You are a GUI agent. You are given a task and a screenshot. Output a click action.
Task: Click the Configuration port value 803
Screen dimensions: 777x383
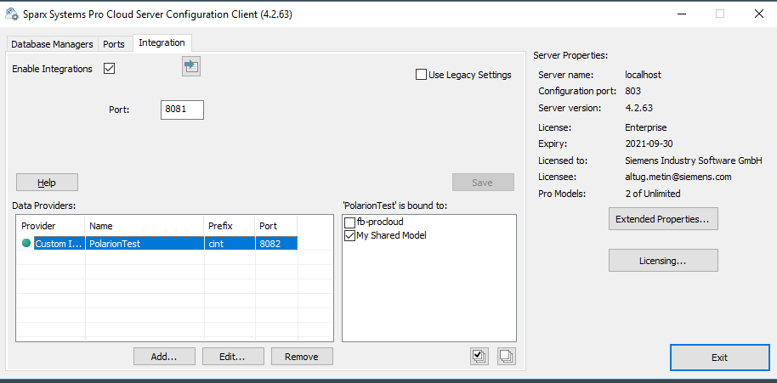tap(633, 91)
